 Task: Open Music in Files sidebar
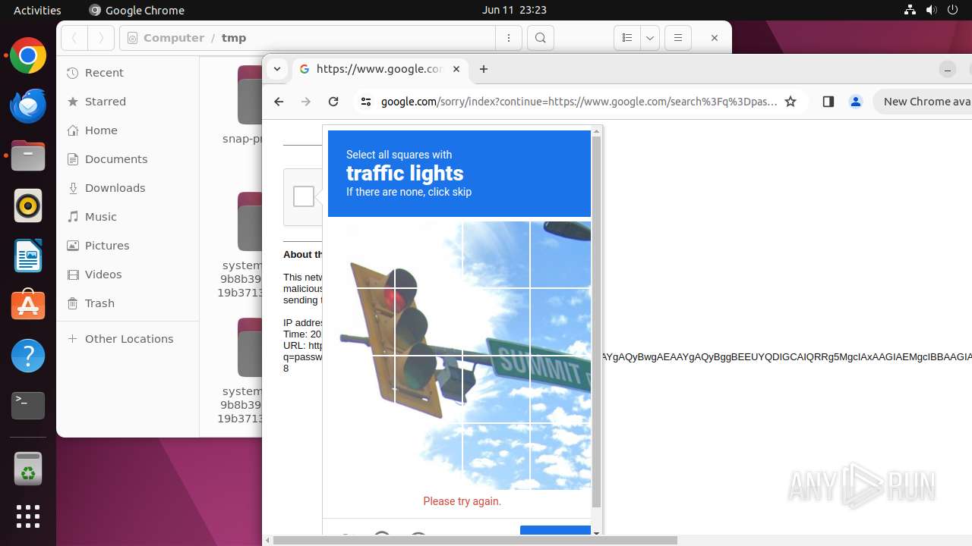tap(128, 217)
